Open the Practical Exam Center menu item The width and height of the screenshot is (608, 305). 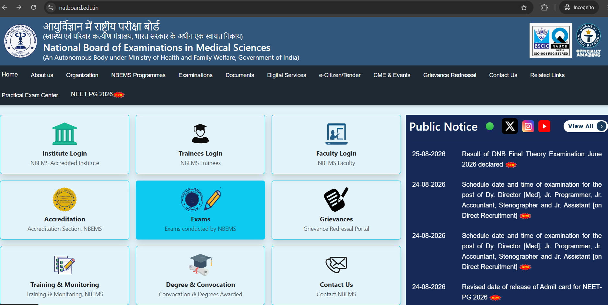tap(30, 95)
